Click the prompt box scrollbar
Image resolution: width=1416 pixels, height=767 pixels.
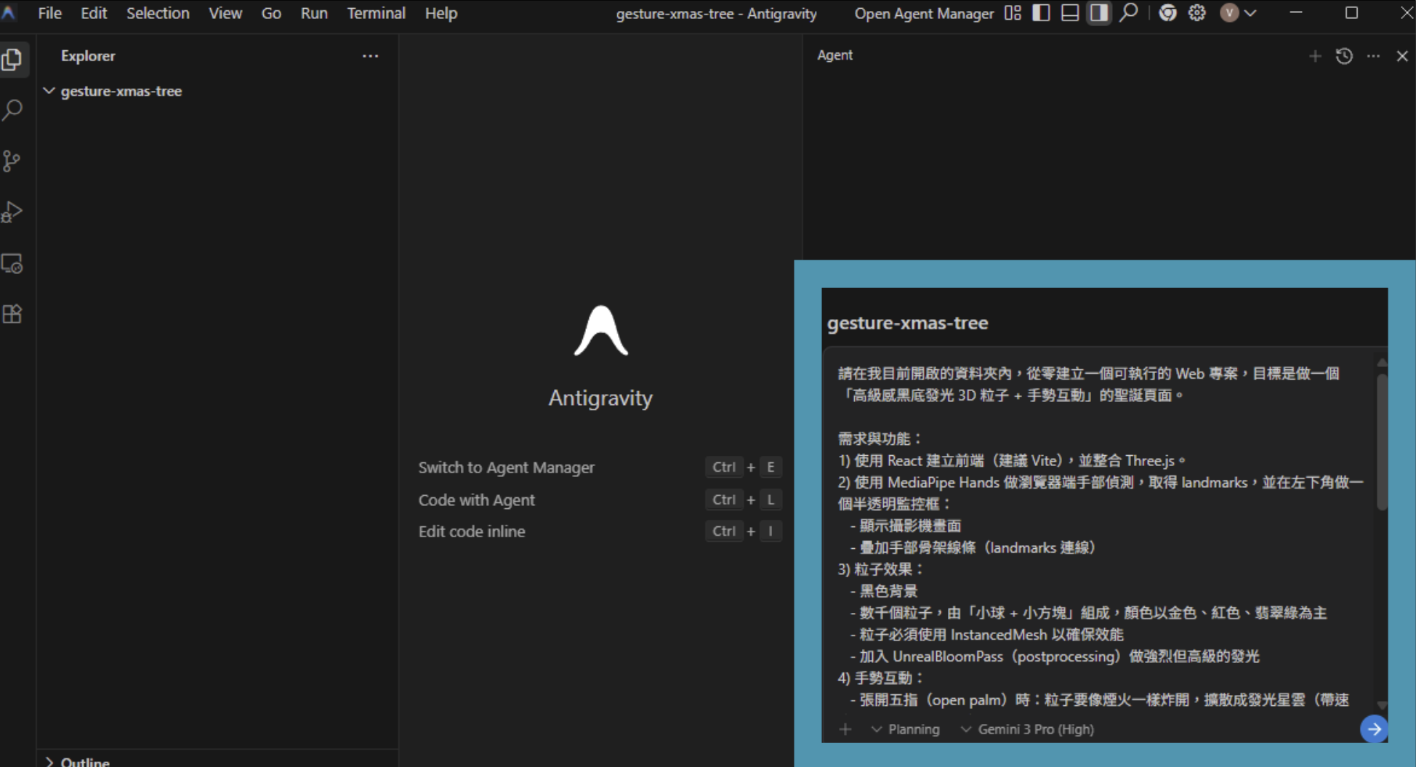point(1382,443)
